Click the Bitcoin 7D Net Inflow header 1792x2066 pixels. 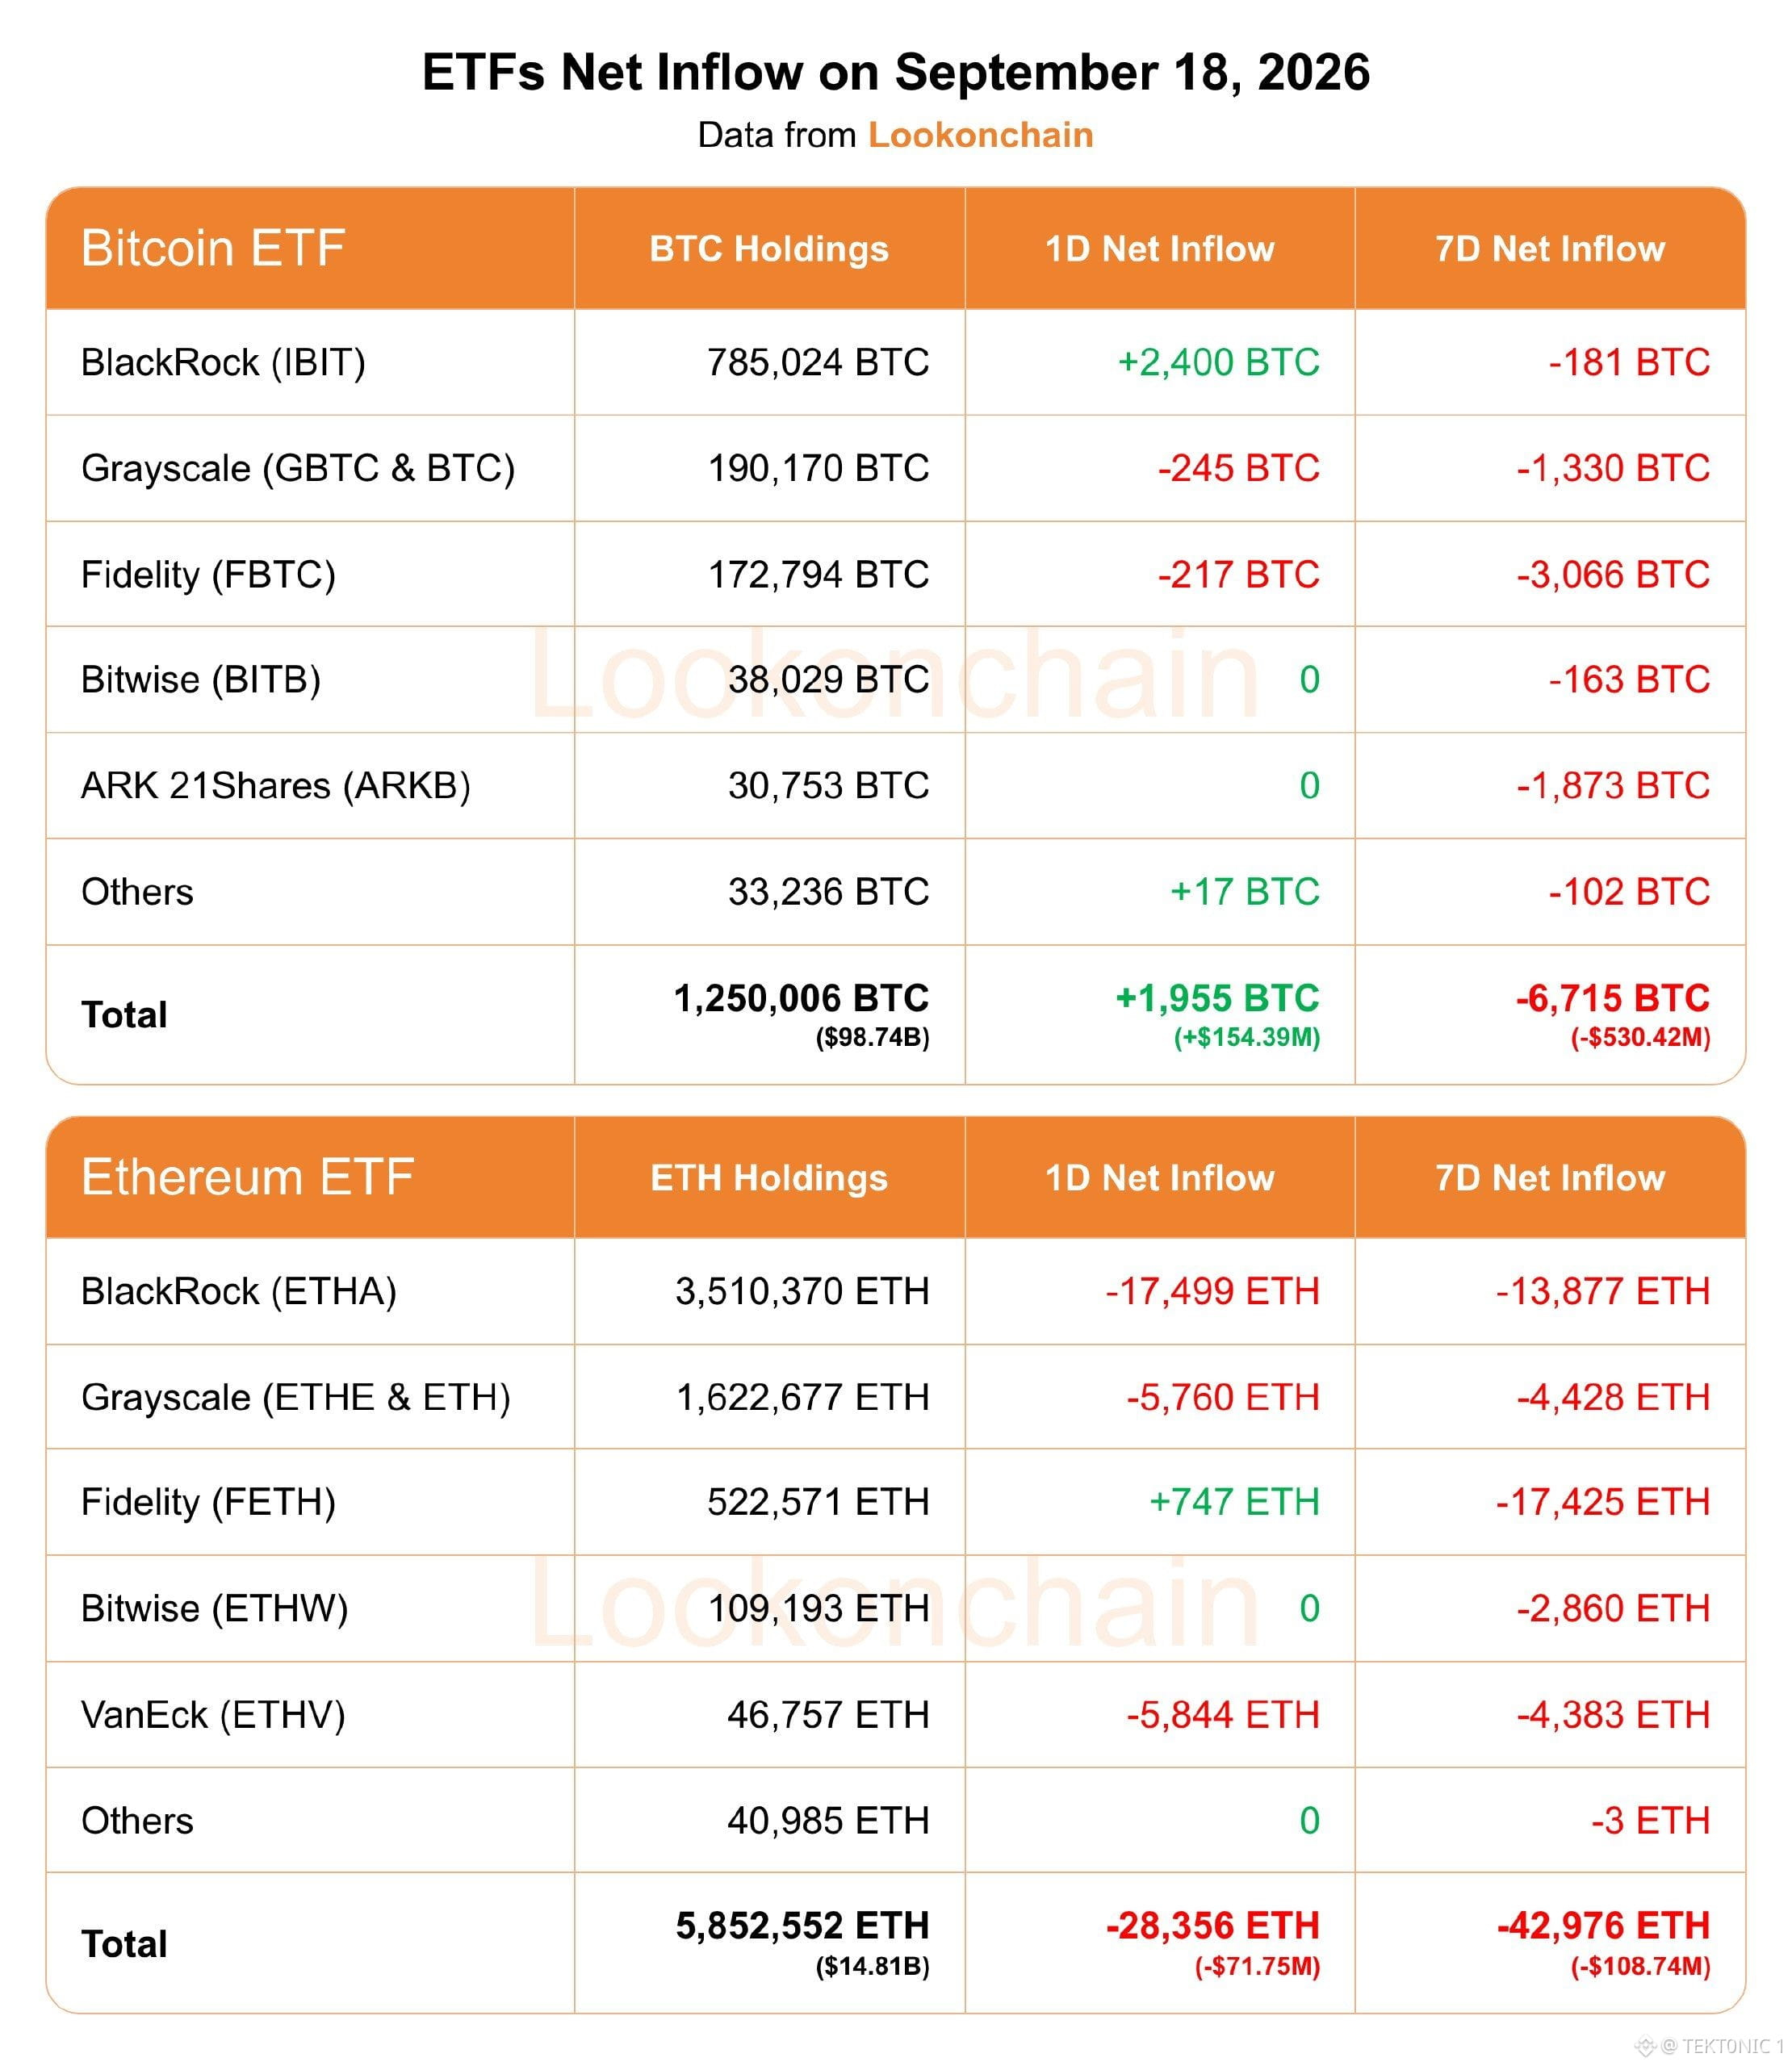1550,248
